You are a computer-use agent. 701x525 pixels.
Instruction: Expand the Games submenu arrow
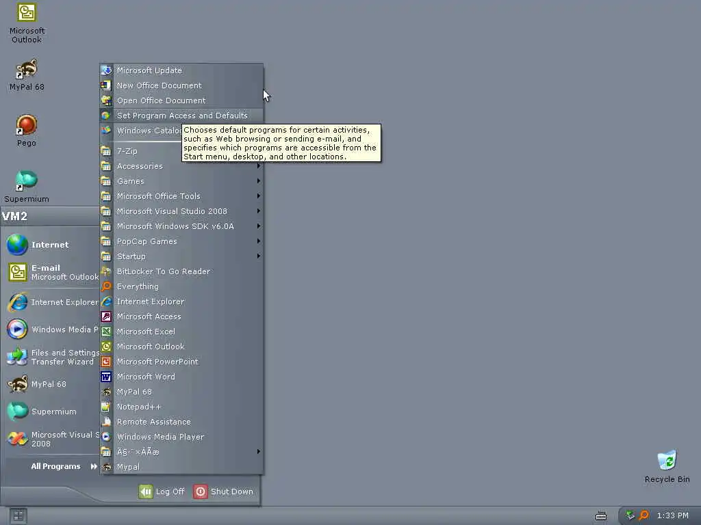pyautogui.click(x=258, y=180)
